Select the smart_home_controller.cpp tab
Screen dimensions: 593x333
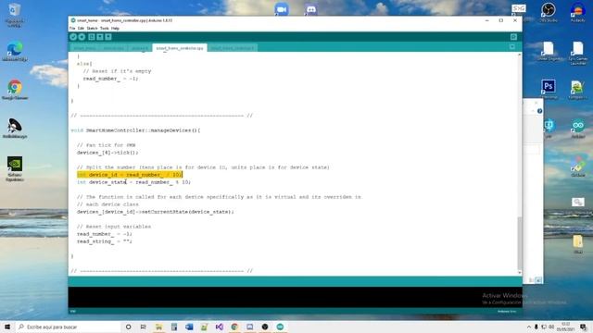pyautogui.click(x=180, y=48)
